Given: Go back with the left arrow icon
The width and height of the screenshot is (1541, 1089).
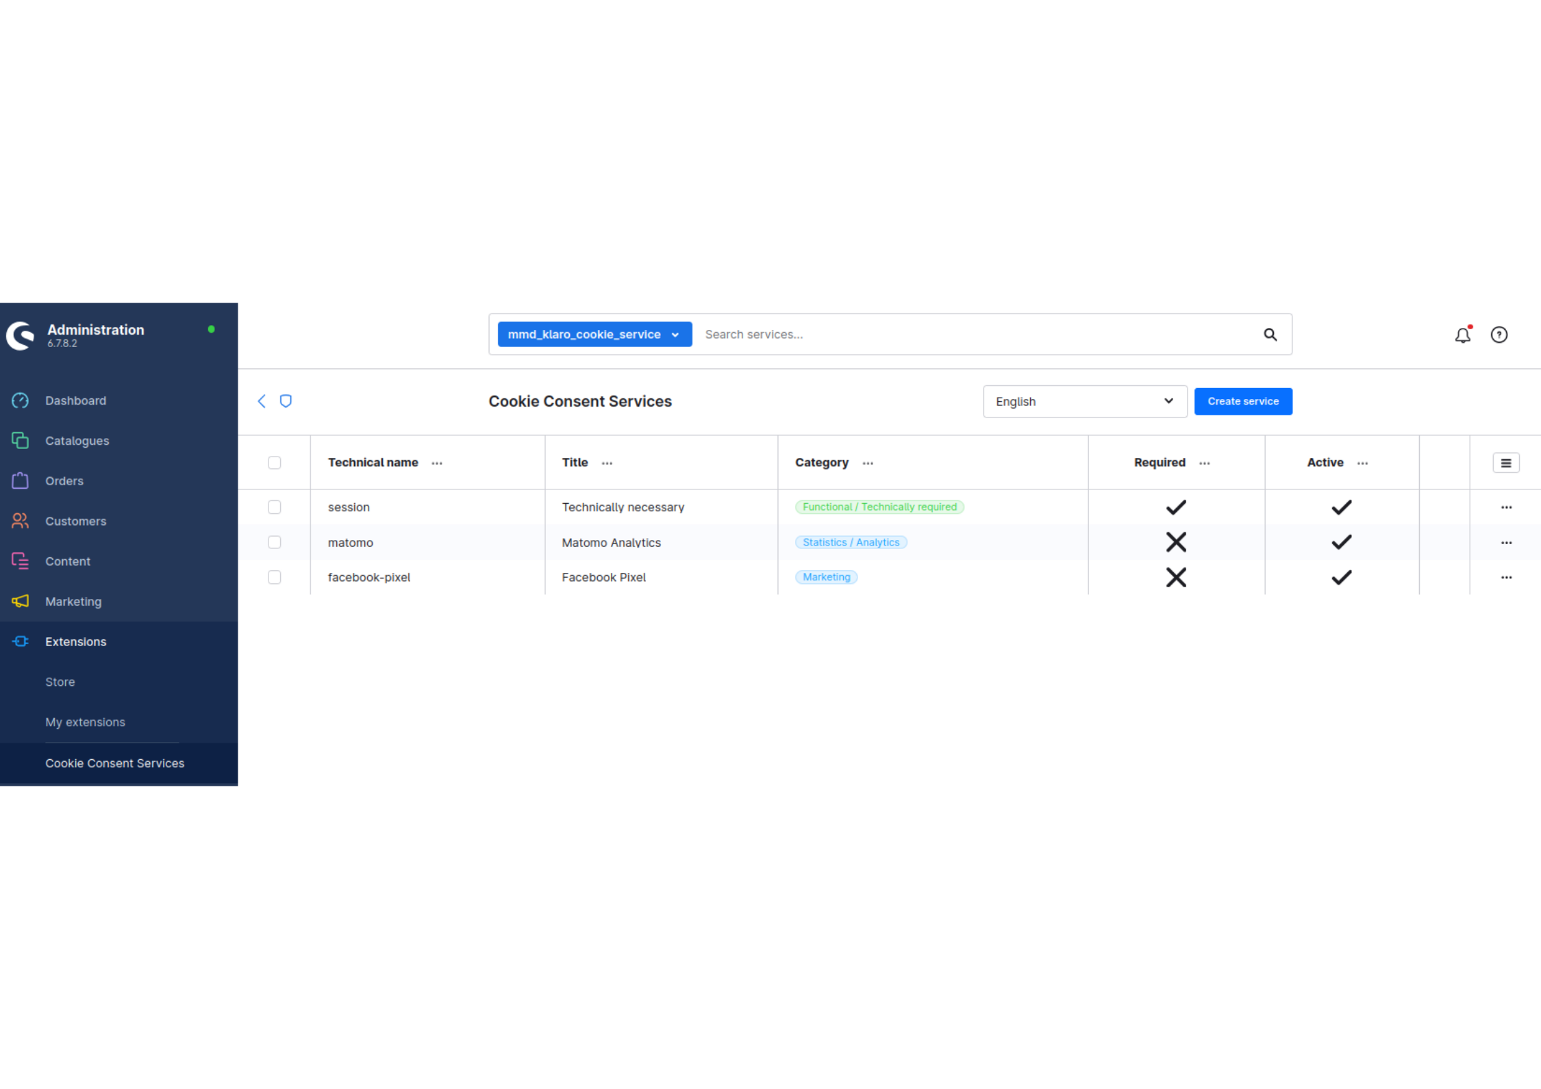Looking at the screenshot, I should (262, 401).
